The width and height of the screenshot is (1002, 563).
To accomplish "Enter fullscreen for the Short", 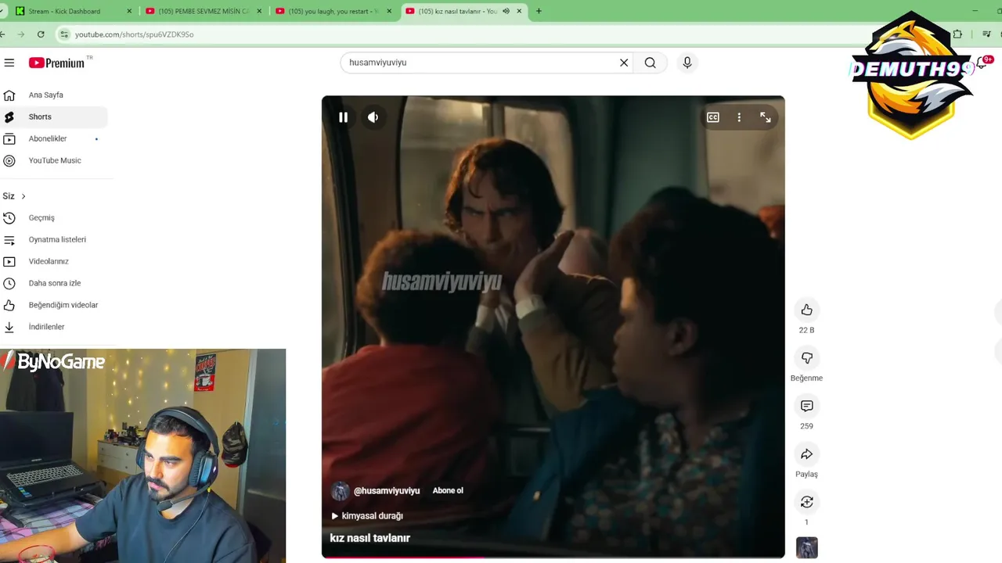I will [x=766, y=117].
